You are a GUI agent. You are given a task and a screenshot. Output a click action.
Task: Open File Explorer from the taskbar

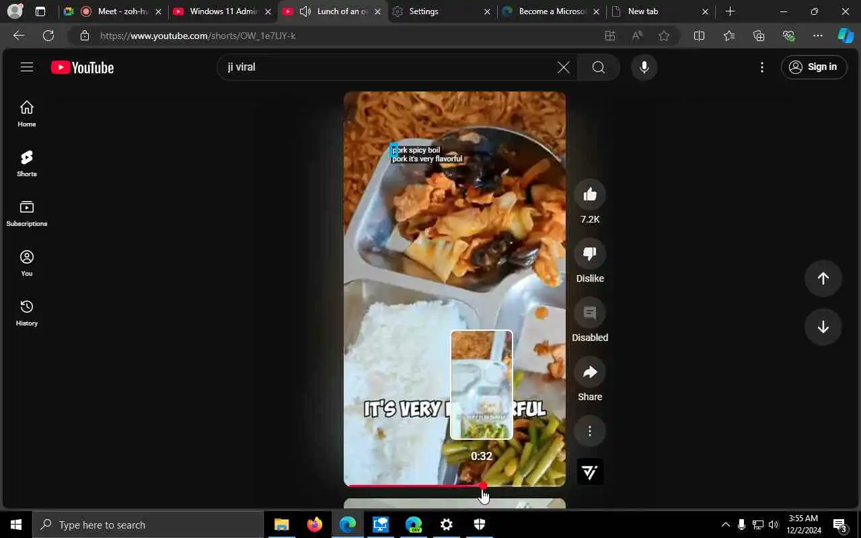tap(281, 525)
